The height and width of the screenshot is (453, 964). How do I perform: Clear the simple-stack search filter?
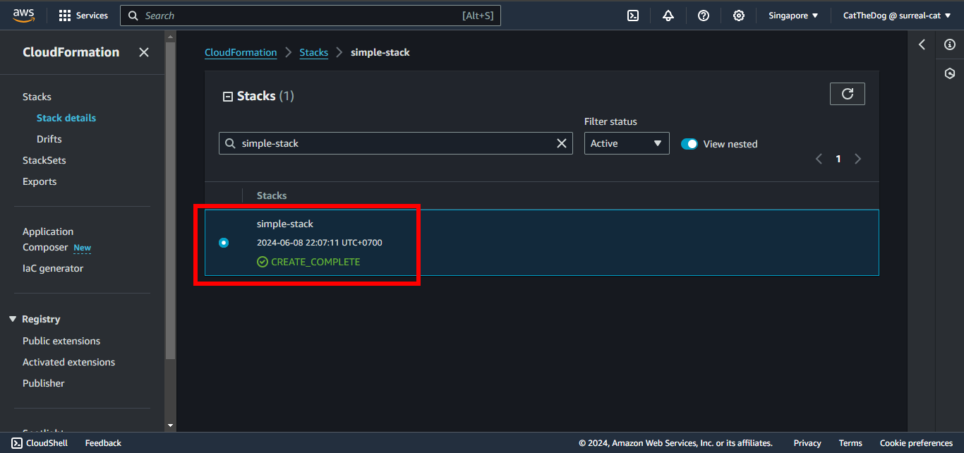click(562, 143)
